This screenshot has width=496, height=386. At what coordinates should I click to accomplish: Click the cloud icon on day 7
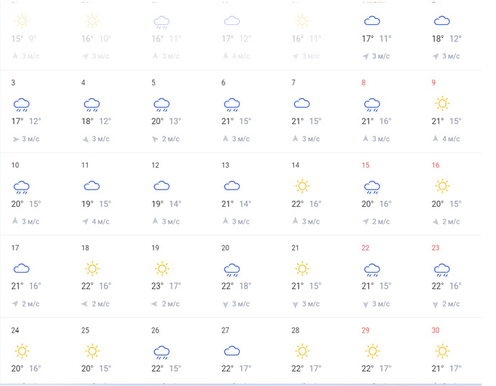tap(302, 103)
